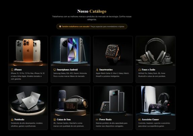Open the smartwatch product image

(x=113, y=51)
